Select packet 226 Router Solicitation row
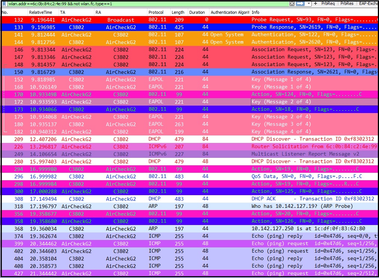Image resolution: width=379 pixels, height=278 pixels. click(x=190, y=147)
